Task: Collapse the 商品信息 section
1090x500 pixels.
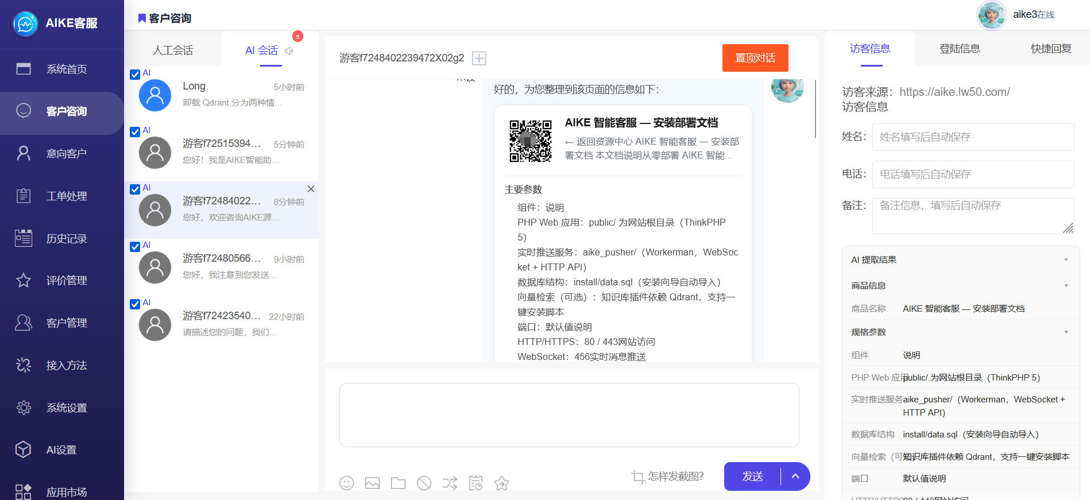Action: click(x=1066, y=286)
